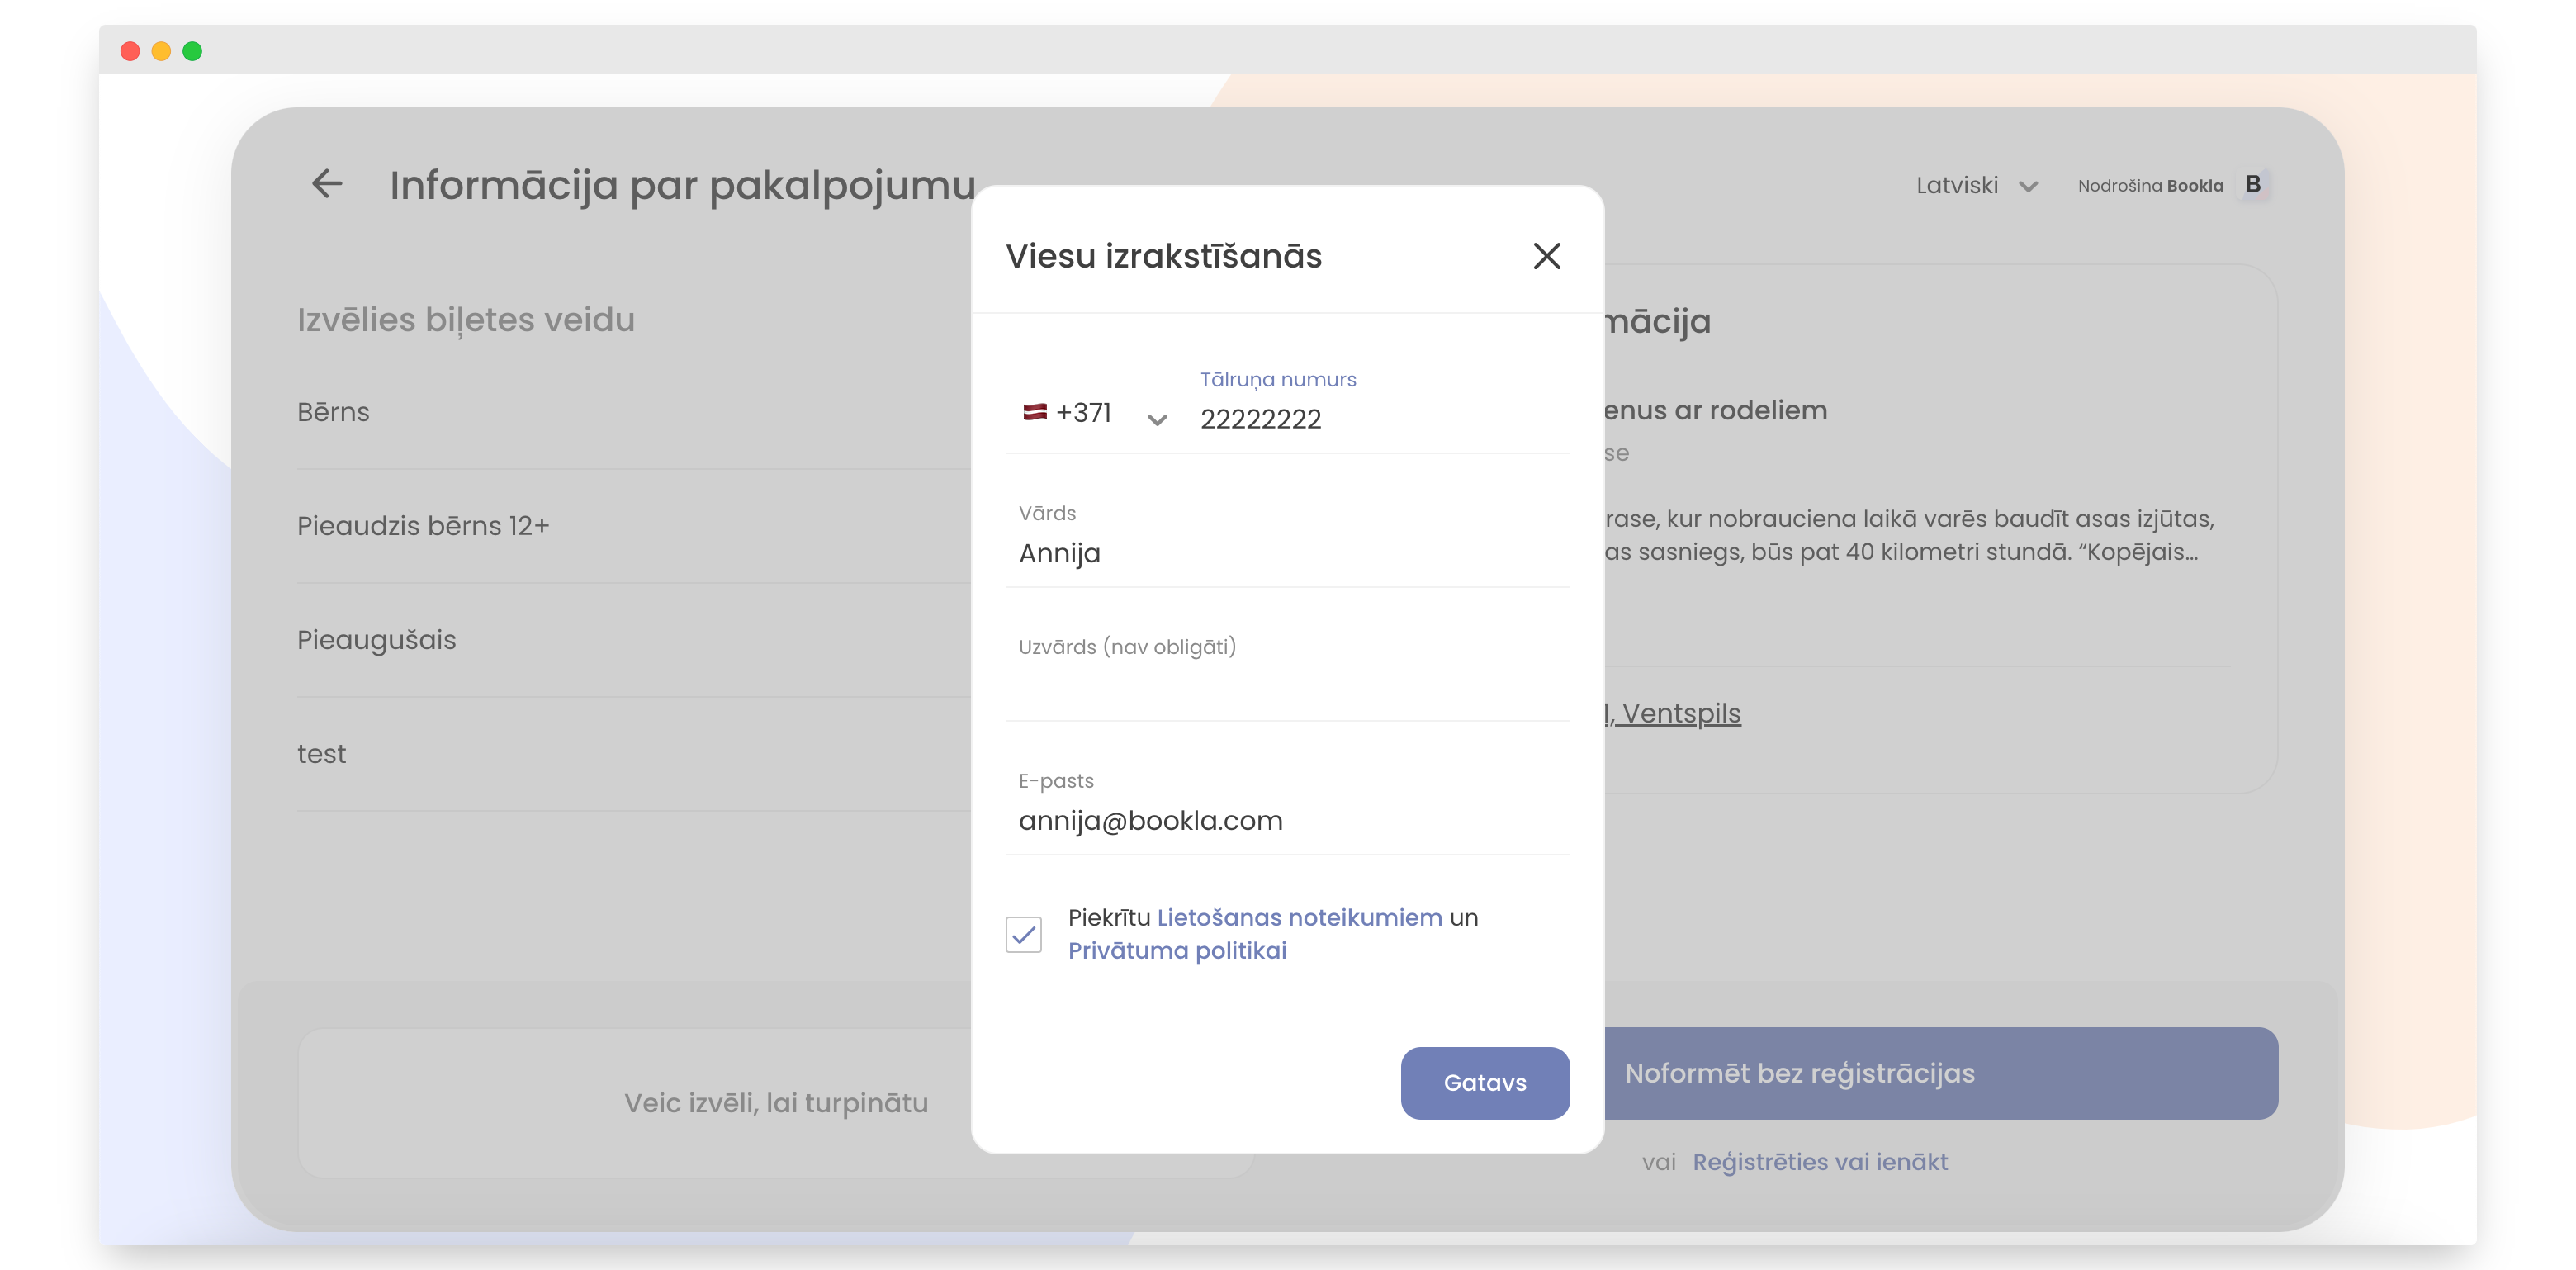Click the E-pasts email field
This screenshot has width=2576, height=1270.
pos(1287,821)
